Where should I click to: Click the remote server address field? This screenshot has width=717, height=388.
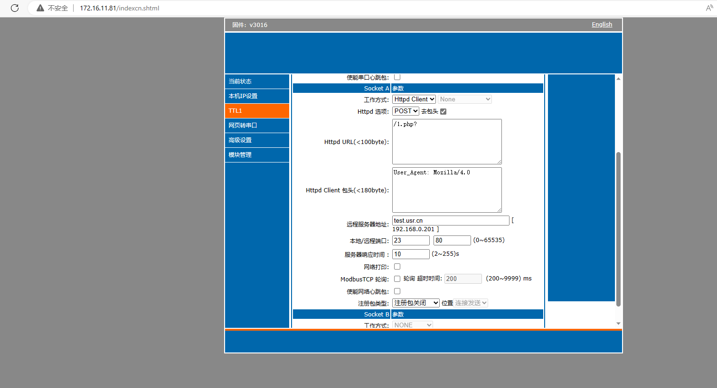point(450,221)
